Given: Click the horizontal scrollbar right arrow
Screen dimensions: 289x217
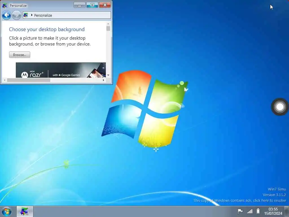Looking at the screenshot, I should pos(103,80).
